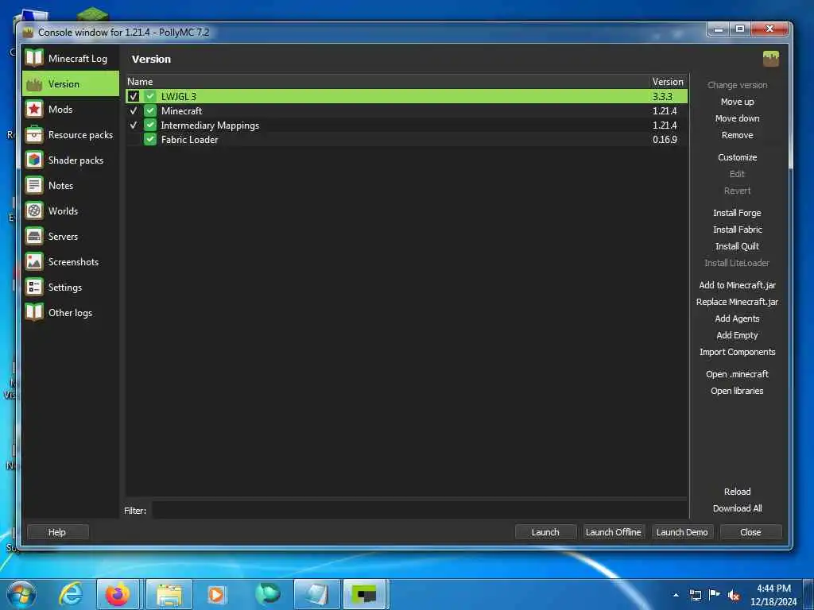The image size is (814, 610).
Task: Open the Screenshots icon
Action: [x=34, y=261]
